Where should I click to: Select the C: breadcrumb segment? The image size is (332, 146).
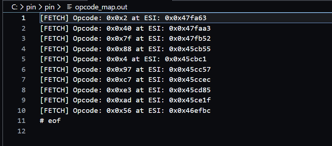tap(15, 7)
